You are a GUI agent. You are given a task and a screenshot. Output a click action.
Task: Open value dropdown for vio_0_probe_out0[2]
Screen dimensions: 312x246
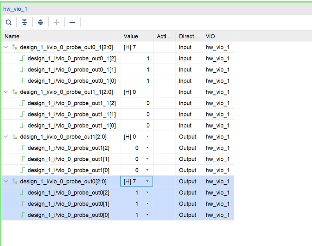pos(147,193)
